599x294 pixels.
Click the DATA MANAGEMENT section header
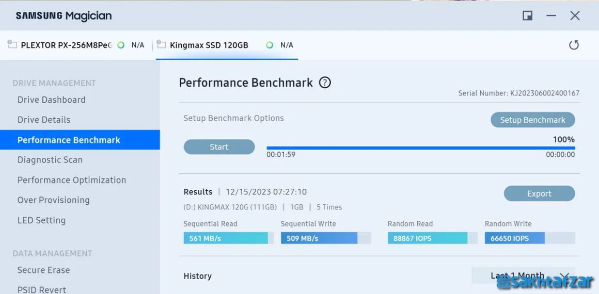click(52, 254)
